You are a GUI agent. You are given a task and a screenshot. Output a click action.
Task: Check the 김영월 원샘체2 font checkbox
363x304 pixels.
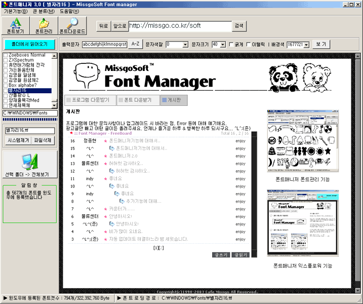point(6,81)
